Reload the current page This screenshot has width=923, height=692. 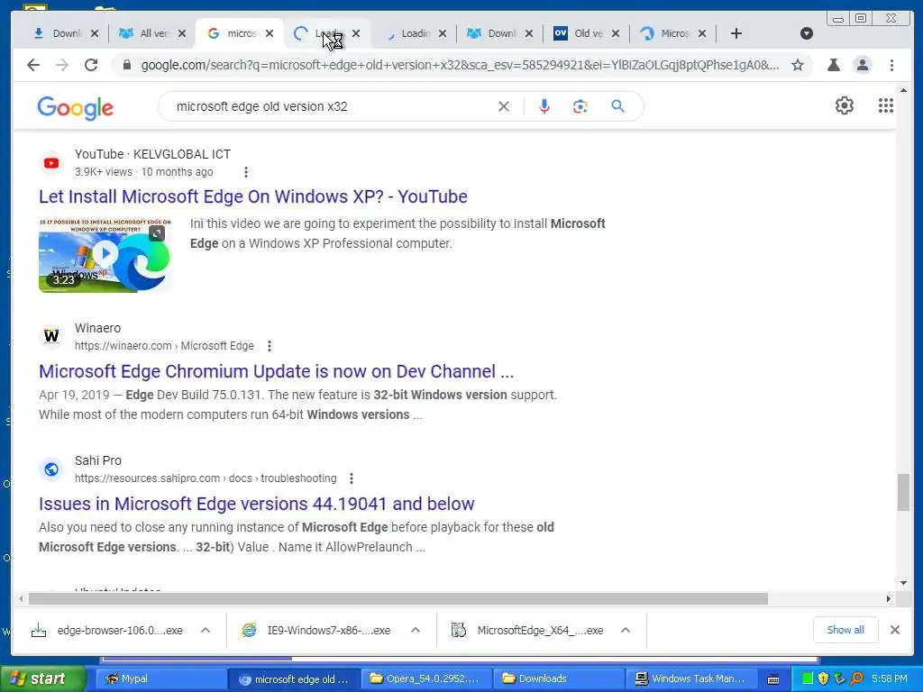[x=91, y=65]
